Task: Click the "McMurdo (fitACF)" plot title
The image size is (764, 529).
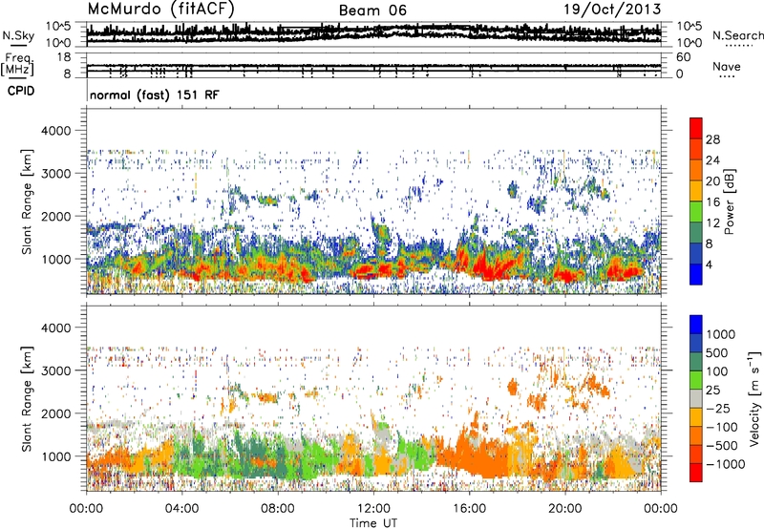Action: (160, 10)
